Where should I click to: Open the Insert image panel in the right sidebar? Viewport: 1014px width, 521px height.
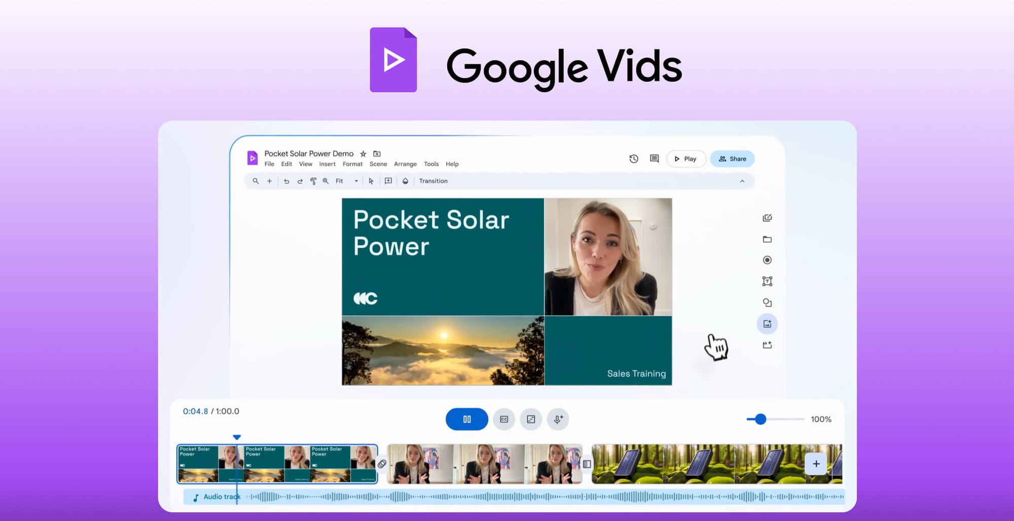(767, 323)
